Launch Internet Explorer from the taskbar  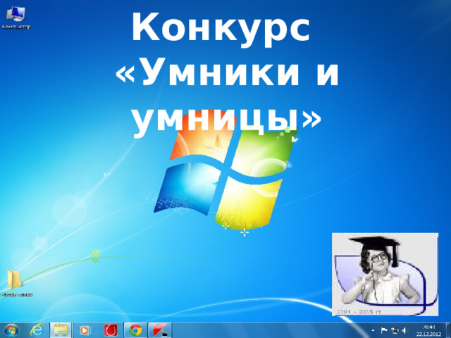click(x=37, y=330)
